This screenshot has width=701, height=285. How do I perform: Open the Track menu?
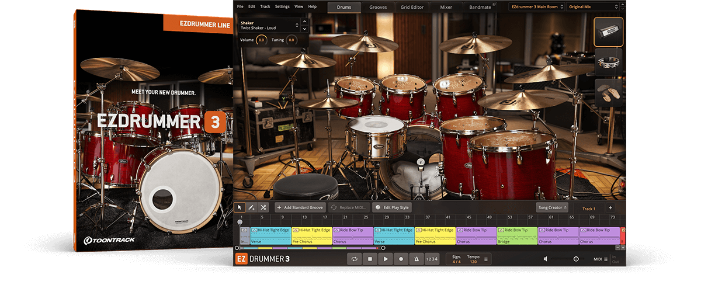tap(265, 6)
